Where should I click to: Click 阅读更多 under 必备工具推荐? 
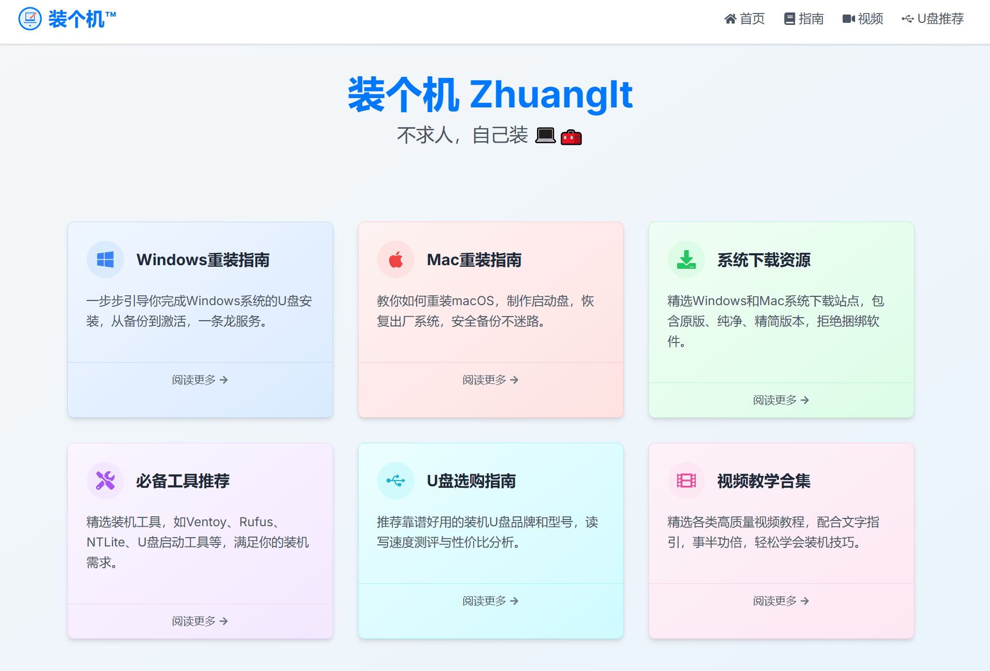(x=200, y=621)
